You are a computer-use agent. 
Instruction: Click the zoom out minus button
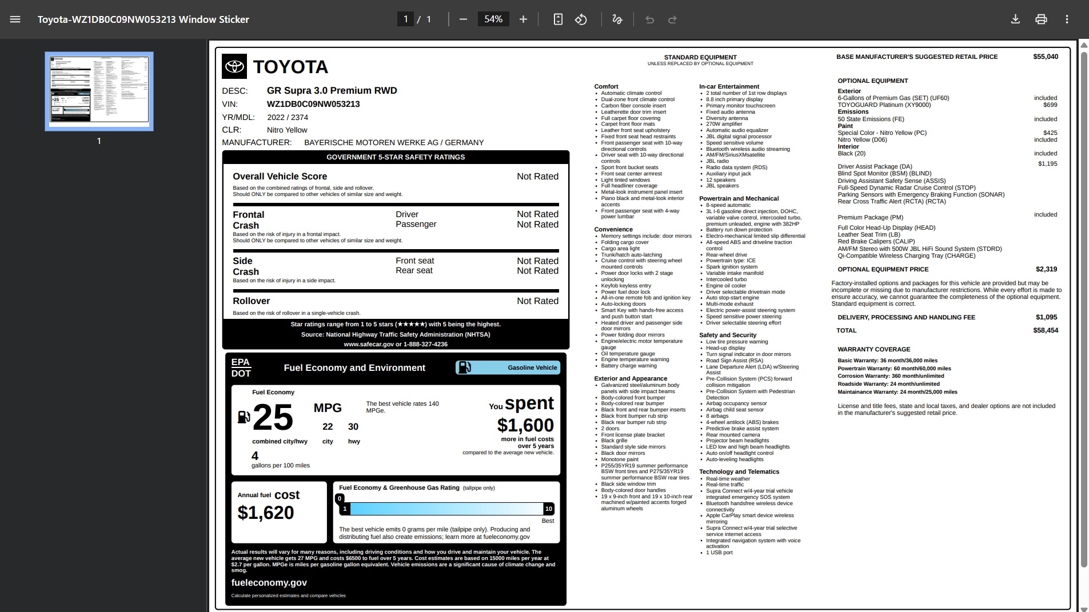coord(463,19)
